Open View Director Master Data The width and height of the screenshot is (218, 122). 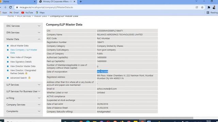[23, 66]
